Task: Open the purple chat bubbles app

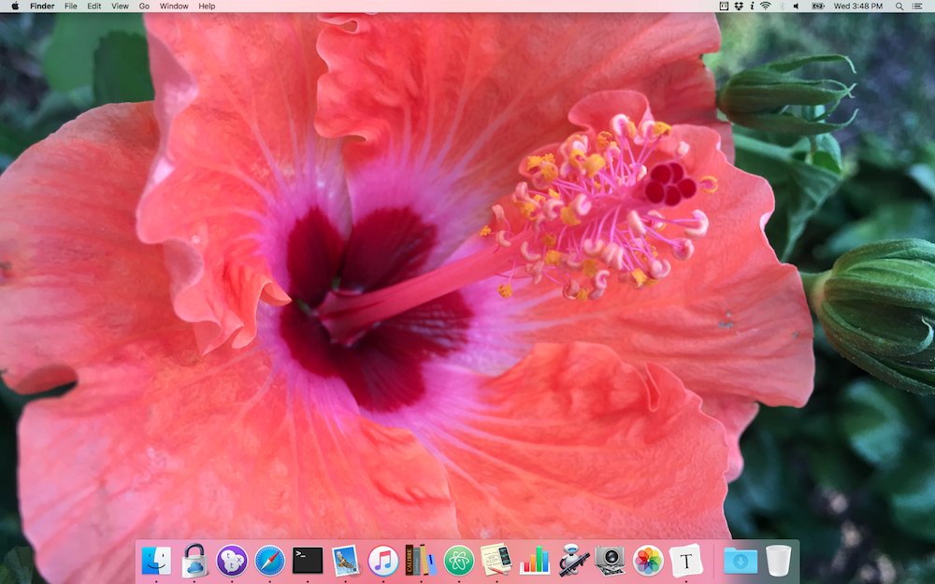Action: [x=232, y=561]
